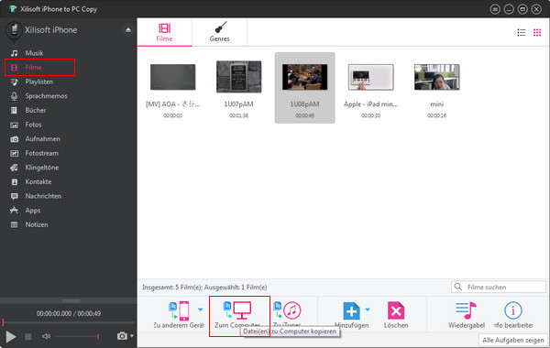Open Kontakte in the sidebar
Screen dimensions: 550x348
38,181
